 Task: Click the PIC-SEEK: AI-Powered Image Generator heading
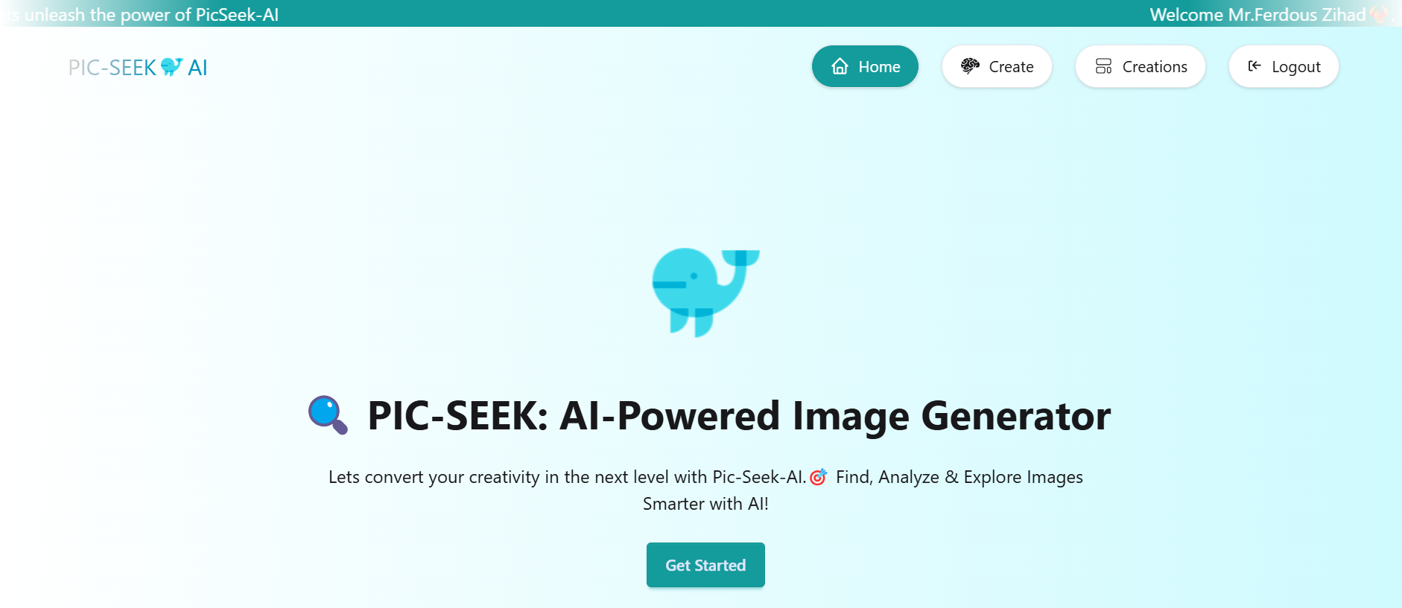pos(739,415)
